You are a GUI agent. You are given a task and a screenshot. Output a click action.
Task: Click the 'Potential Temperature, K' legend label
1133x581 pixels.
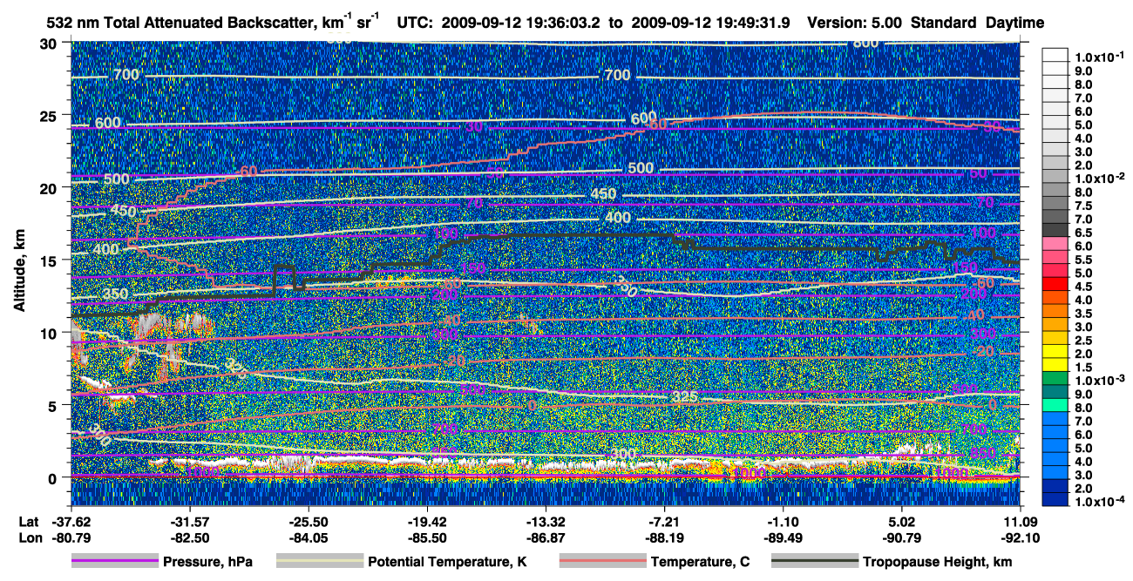(x=448, y=563)
